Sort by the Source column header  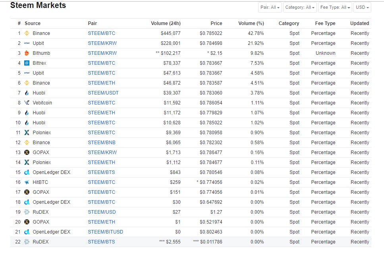pyautogui.click(x=33, y=23)
